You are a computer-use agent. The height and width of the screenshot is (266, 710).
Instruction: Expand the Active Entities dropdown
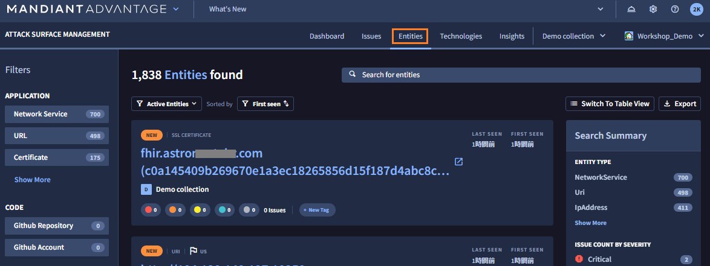click(x=166, y=104)
